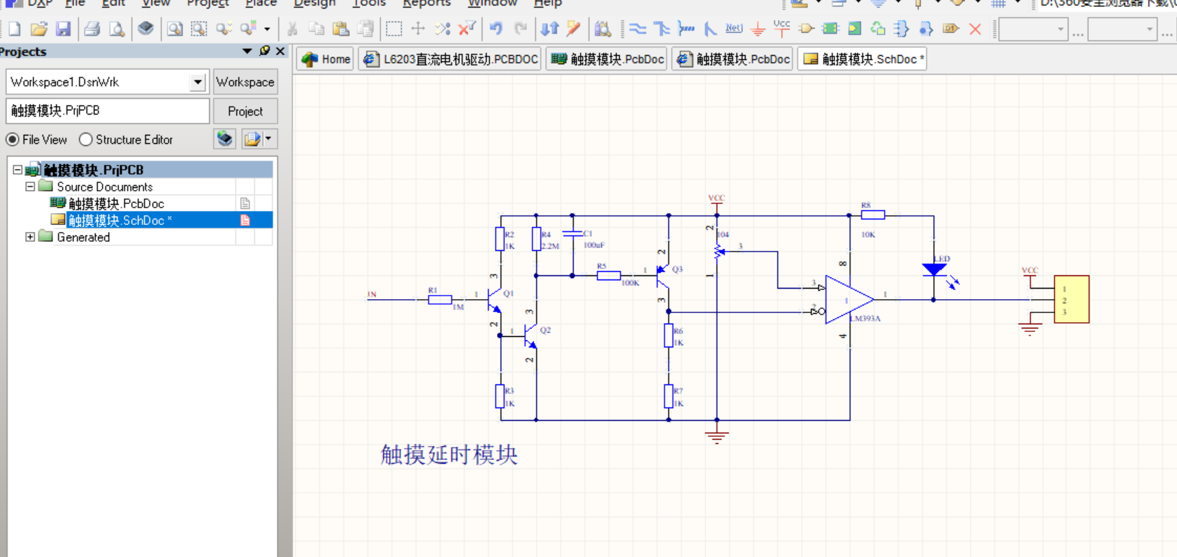Click the Workspace button
Viewport: 1177px width, 557px height.
tap(245, 82)
